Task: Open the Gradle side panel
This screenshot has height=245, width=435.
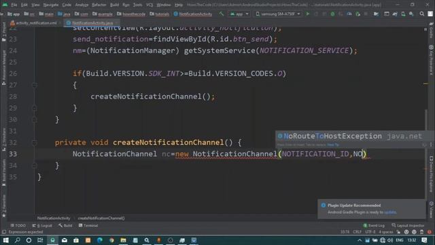Action: (x=432, y=31)
